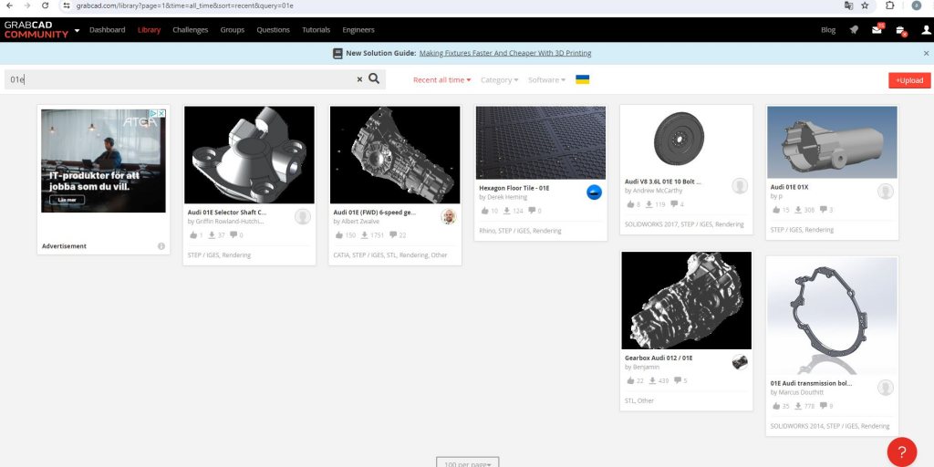Open comments on Audi V8 3.6L card

coord(674,204)
